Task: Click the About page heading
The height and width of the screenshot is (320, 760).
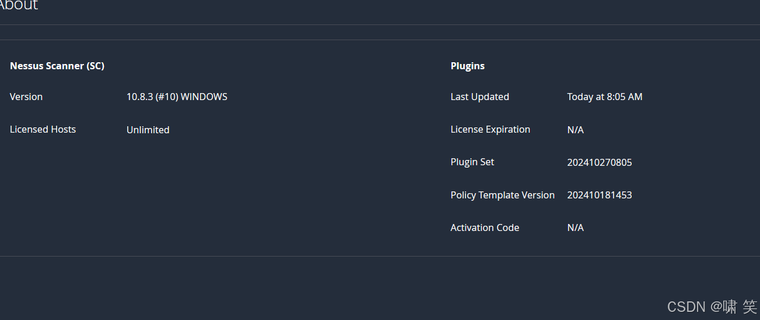Action: click(x=17, y=5)
